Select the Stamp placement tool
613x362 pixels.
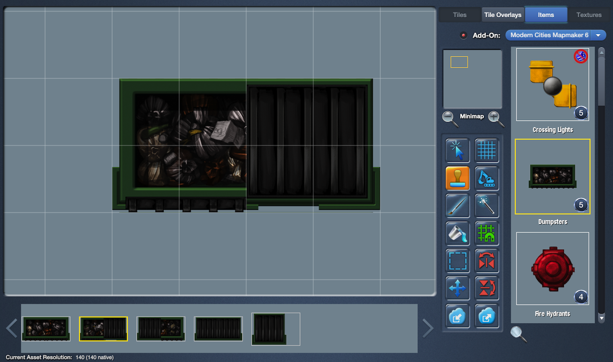pos(457,178)
